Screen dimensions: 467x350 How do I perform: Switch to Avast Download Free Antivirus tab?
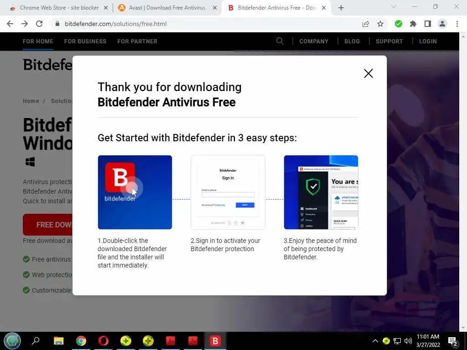pyautogui.click(x=167, y=8)
